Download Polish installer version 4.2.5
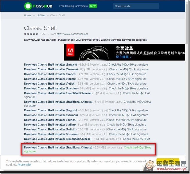190x174 pixels. coord(50,84)
